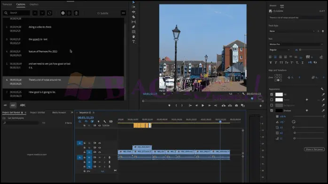Push track style up arrow button
The height and width of the screenshot is (184, 328).
323,31
